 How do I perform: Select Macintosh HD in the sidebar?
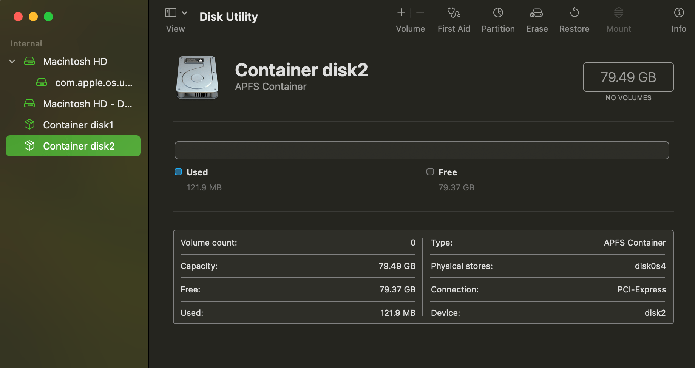(x=75, y=61)
